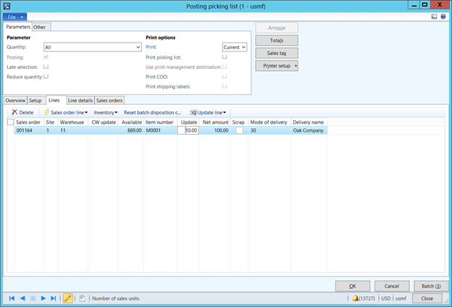
Task: Click the Delete red X icon
Action: [14, 112]
